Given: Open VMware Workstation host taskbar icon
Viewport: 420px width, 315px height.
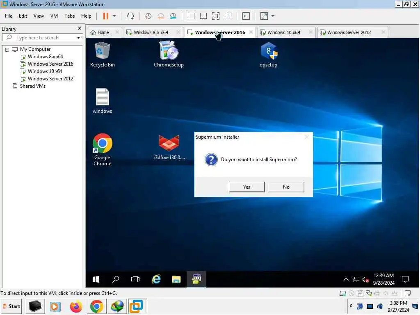Looking at the screenshot, I should [136, 306].
